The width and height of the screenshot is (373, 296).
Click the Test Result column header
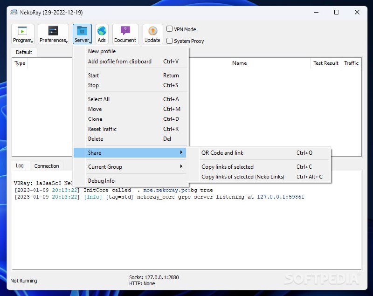point(325,63)
